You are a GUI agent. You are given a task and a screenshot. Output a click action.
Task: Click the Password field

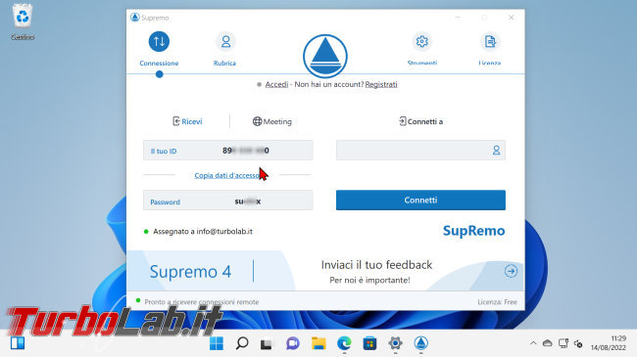tap(228, 200)
